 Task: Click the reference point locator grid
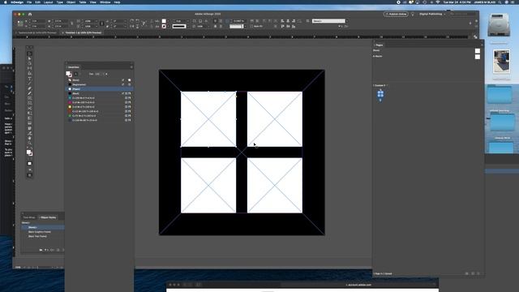[x=19, y=24]
